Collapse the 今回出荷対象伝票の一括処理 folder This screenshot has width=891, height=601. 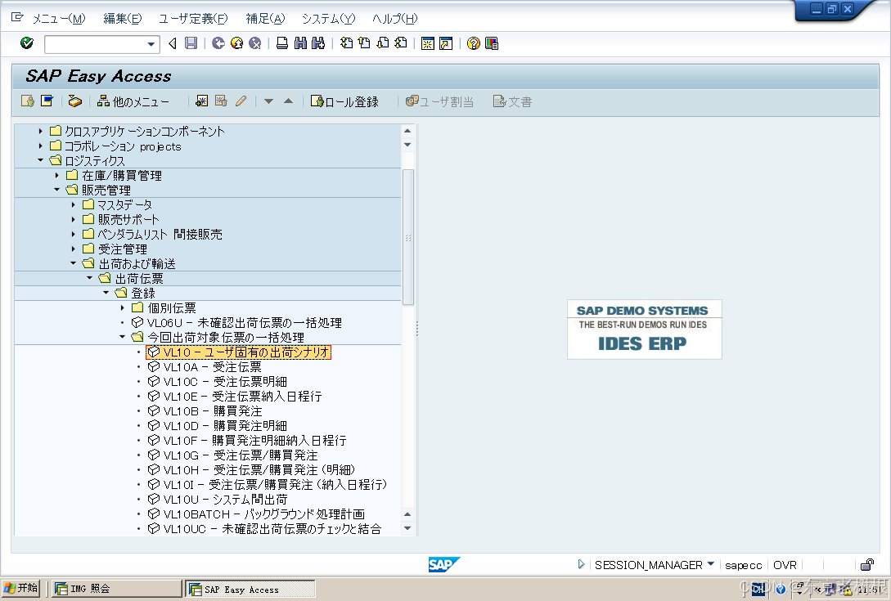click(122, 338)
